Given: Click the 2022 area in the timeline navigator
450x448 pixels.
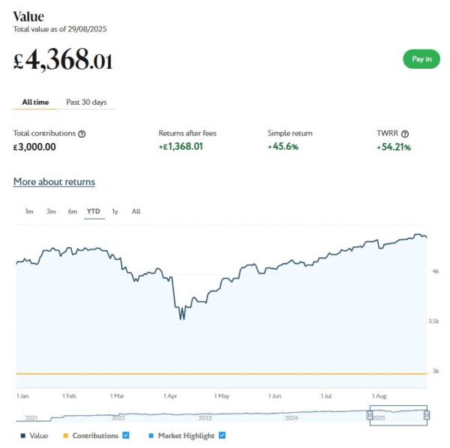Looking at the screenshot, I should pyautogui.click(x=118, y=417).
